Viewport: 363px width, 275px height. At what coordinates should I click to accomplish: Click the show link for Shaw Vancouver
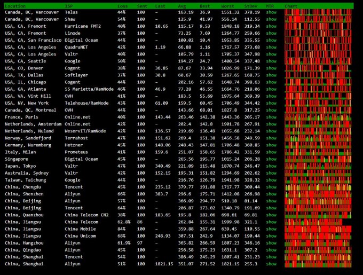coord(271,19)
